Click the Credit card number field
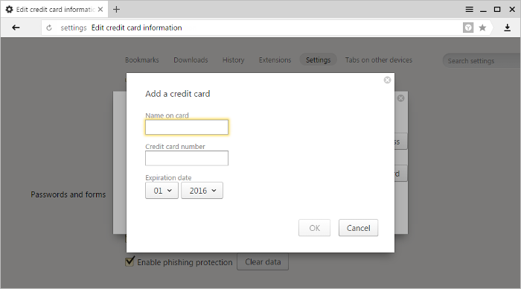This screenshot has height=289, width=521. click(x=187, y=158)
